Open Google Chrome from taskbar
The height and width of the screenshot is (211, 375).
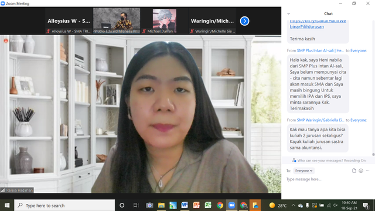220,205
